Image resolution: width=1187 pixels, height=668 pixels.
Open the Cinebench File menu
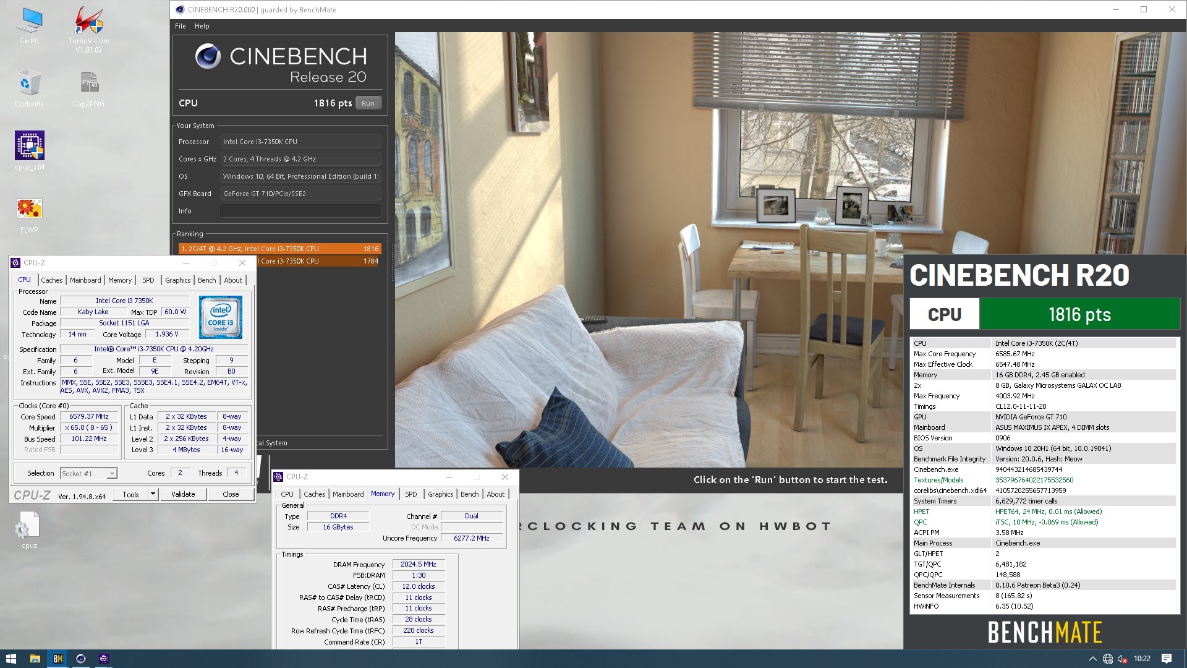[181, 26]
